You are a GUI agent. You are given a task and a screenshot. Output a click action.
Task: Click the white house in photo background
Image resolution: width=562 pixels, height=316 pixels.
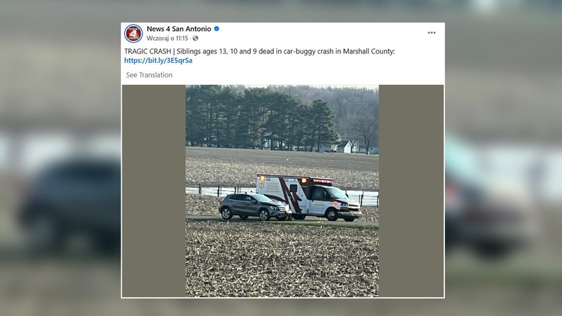pos(344,147)
